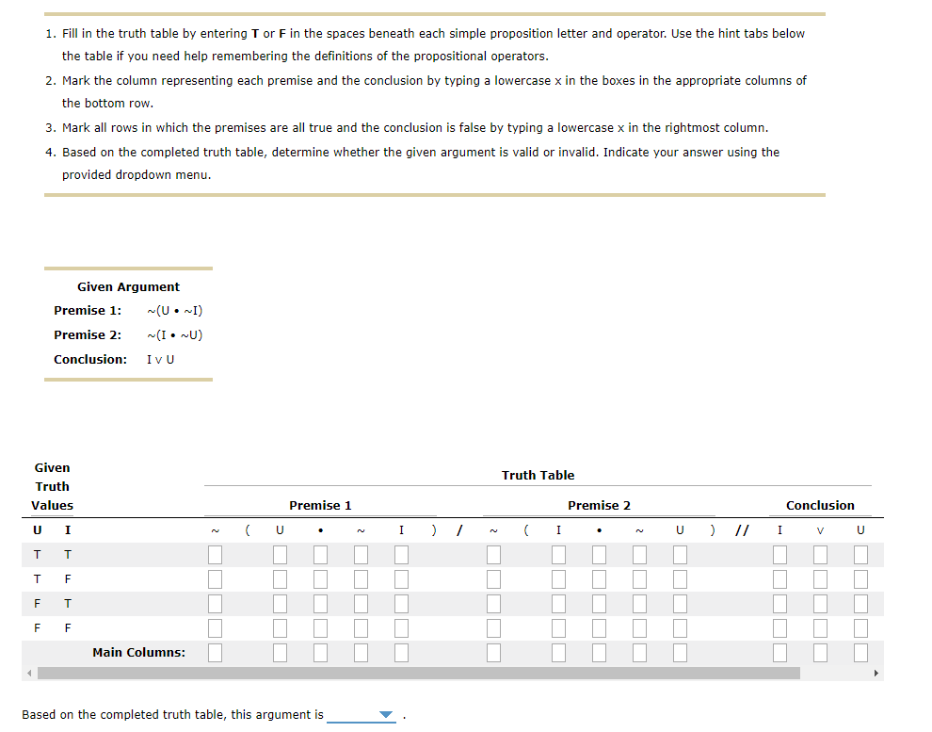The height and width of the screenshot is (732, 932).
Task: Mark the Main Columns box under the wedge operator
Action: tap(820, 652)
